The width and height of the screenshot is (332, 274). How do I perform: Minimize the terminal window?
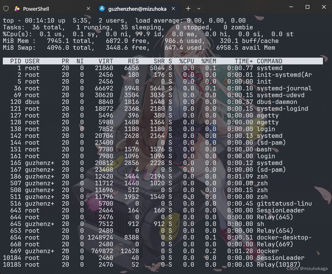[291, 7]
